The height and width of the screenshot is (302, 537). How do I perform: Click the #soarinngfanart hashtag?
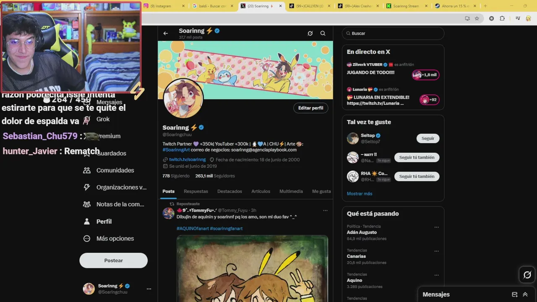[x=226, y=229]
